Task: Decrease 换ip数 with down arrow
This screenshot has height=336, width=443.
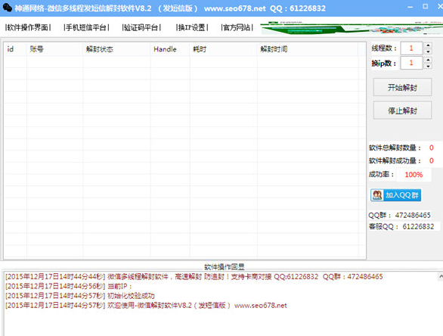Action: (x=429, y=66)
